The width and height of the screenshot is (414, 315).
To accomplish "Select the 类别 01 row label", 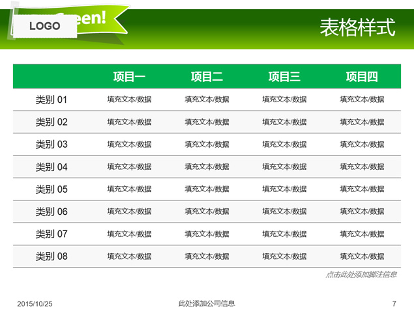I will tap(52, 100).
